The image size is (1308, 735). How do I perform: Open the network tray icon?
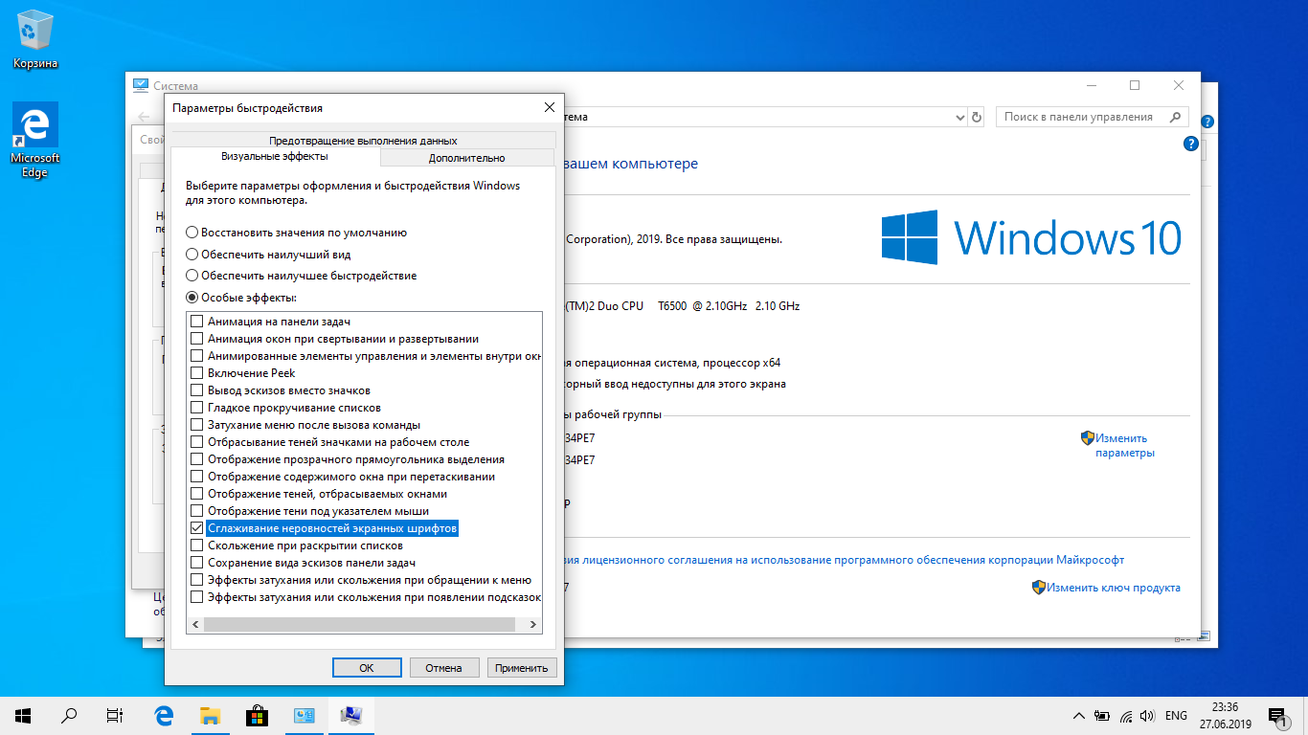tap(1125, 715)
